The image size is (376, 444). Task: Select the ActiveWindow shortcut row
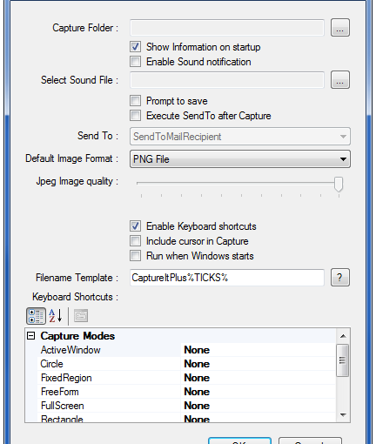[x=186, y=350]
